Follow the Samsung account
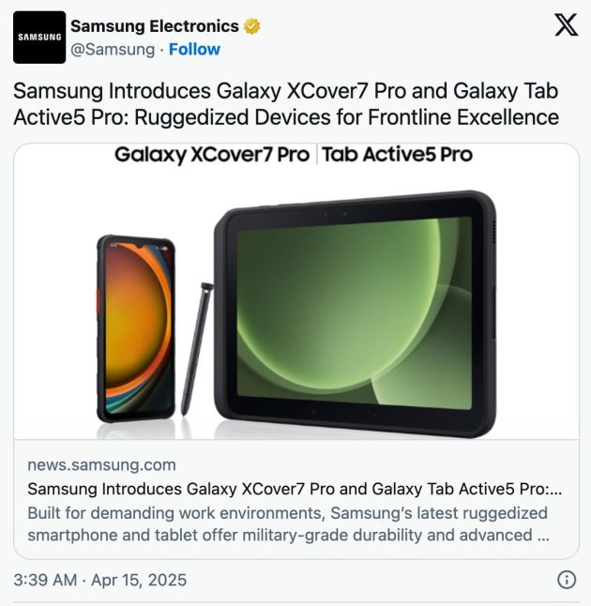This screenshot has width=591, height=606. (x=194, y=50)
